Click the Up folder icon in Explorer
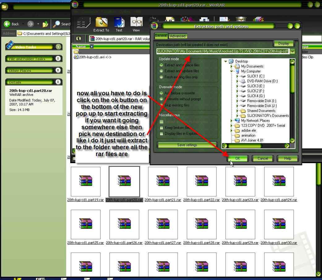The height and width of the screenshot is (280, 322). (x=45, y=24)
